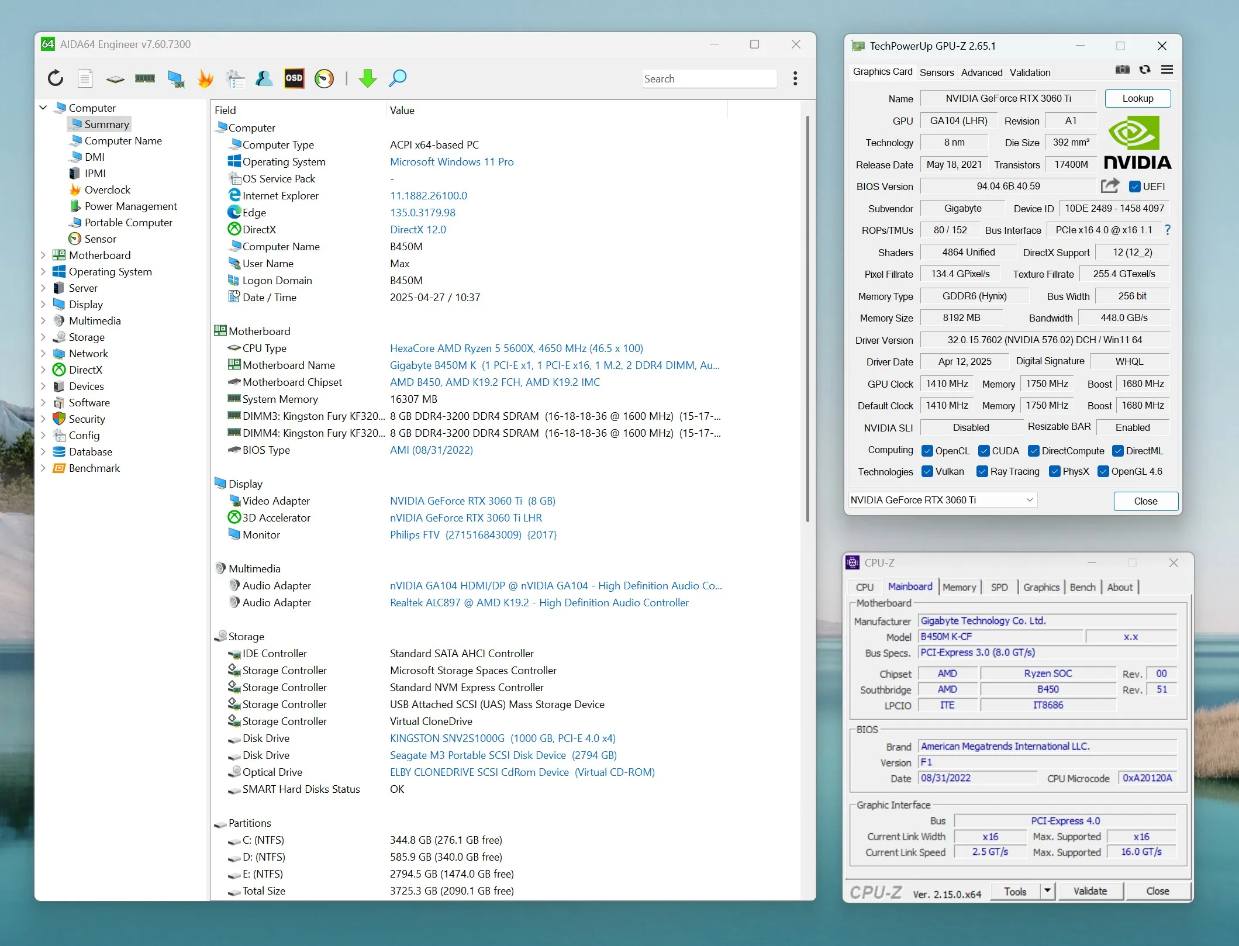Click the Tools button in CPU-Z
1239x946 pixels.
[x=1016, y=891]
